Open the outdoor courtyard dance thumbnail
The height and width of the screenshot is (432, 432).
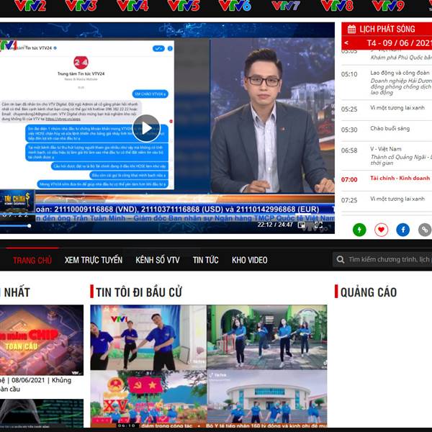(267, 337)
